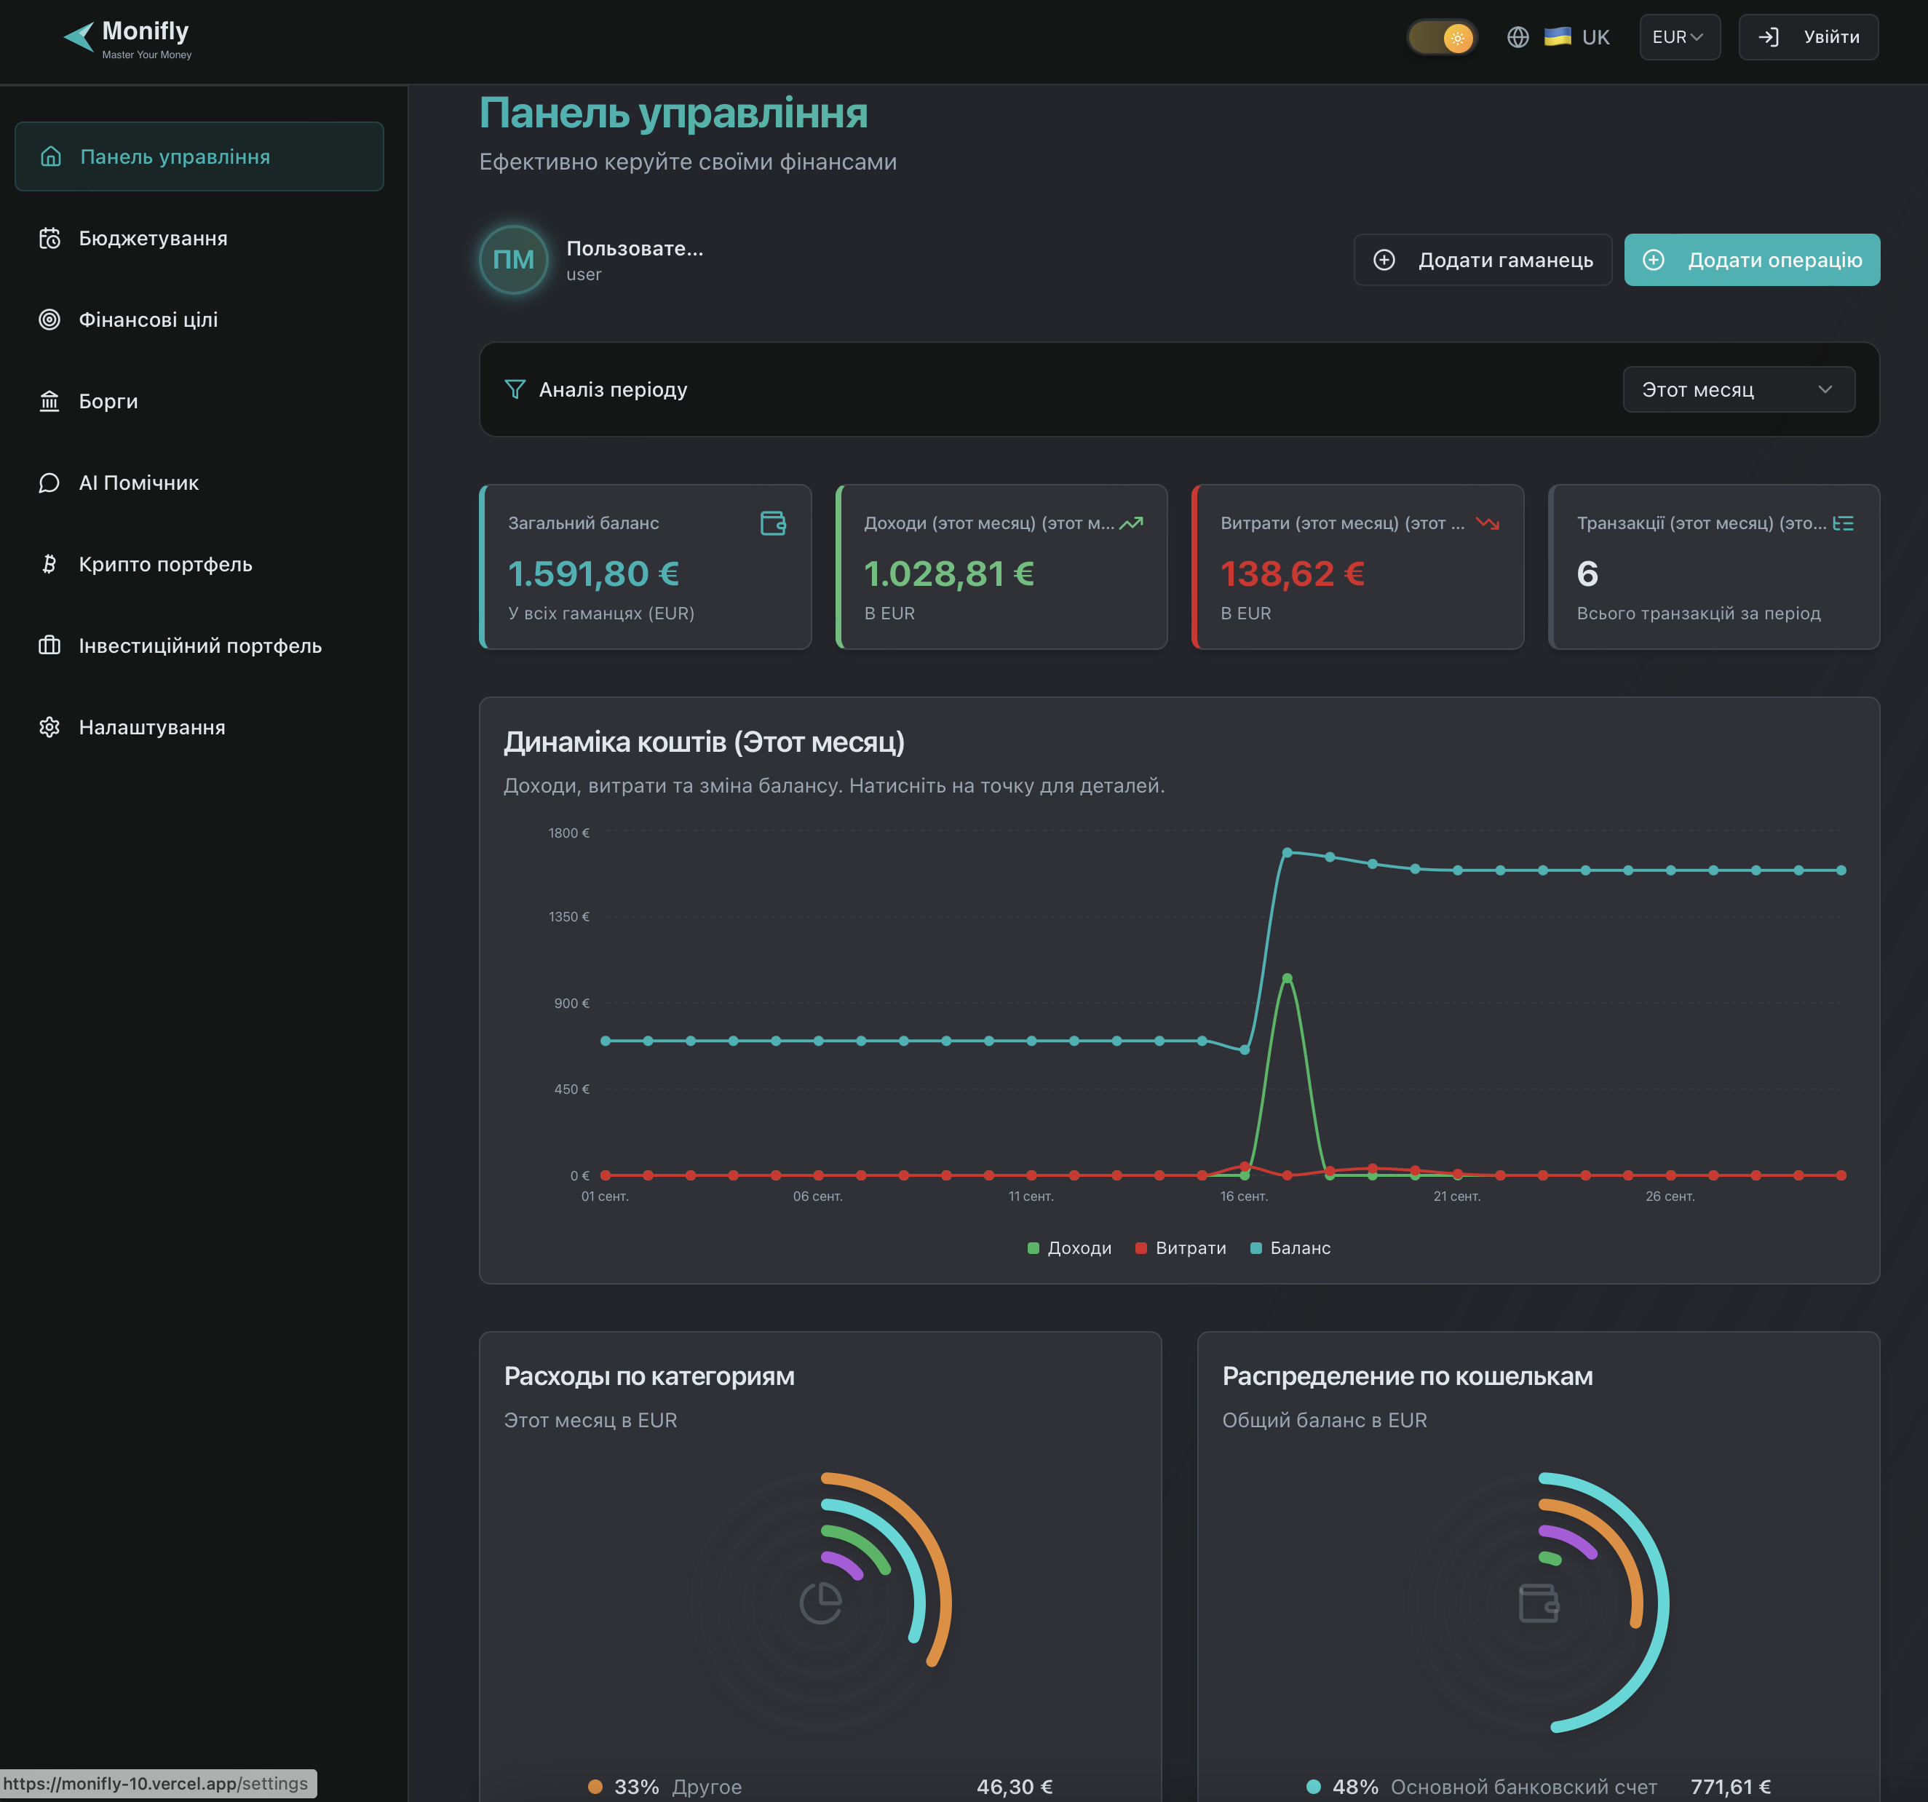Click the expenses trending-down arrow icon
The width and height of the screenshot is (1928, 1802).
click(x=1487, y=524)
